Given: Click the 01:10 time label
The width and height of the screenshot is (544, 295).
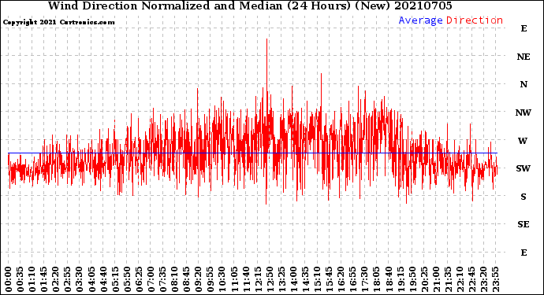Looking at the screenshot, I should 32,279.
